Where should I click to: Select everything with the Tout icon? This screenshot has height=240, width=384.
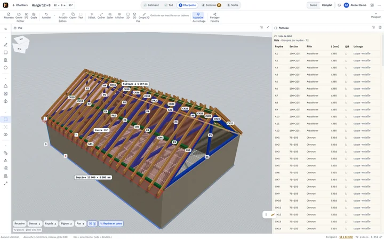pos(81,15)
